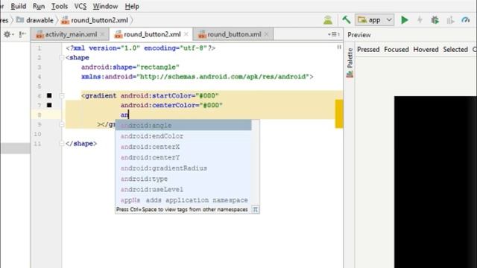Image resolution: width=477 pixels, height=268 pixels.
Task: Open the Window menu
Action: 105,6
